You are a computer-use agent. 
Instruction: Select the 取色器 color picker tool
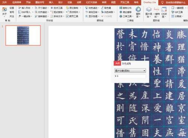pos(106,8)
